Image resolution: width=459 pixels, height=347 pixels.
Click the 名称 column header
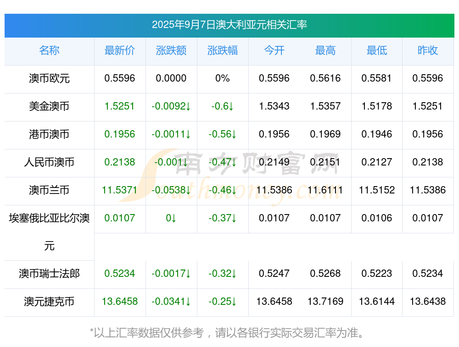click(49, 50)
